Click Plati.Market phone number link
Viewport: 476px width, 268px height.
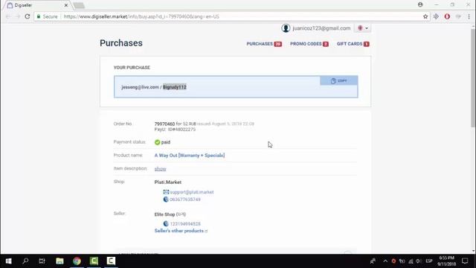click(x=185, y=200)
